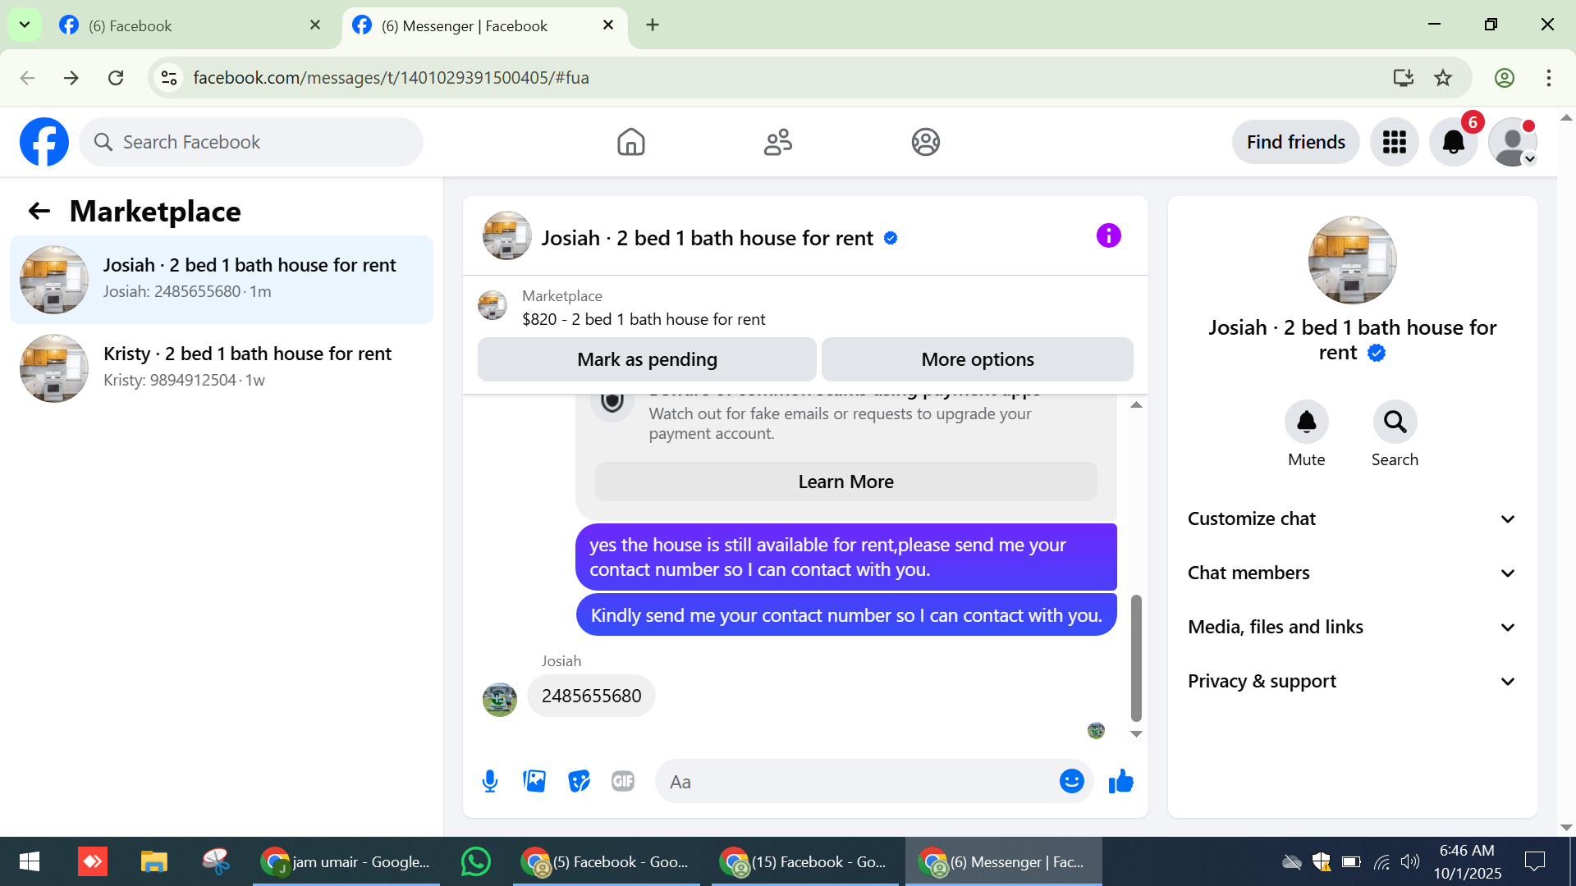Click the 'Kindly send me your contact number' message
The image size is (1576, 886).
[846, 615]
